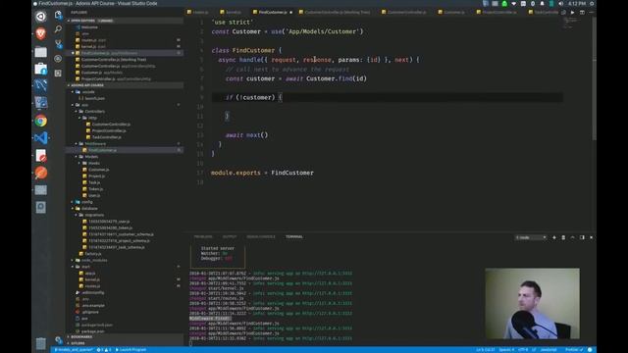This screenshot has width=628, height=353.
Task: Open the Files app from the dock
Action: (41, 52)
